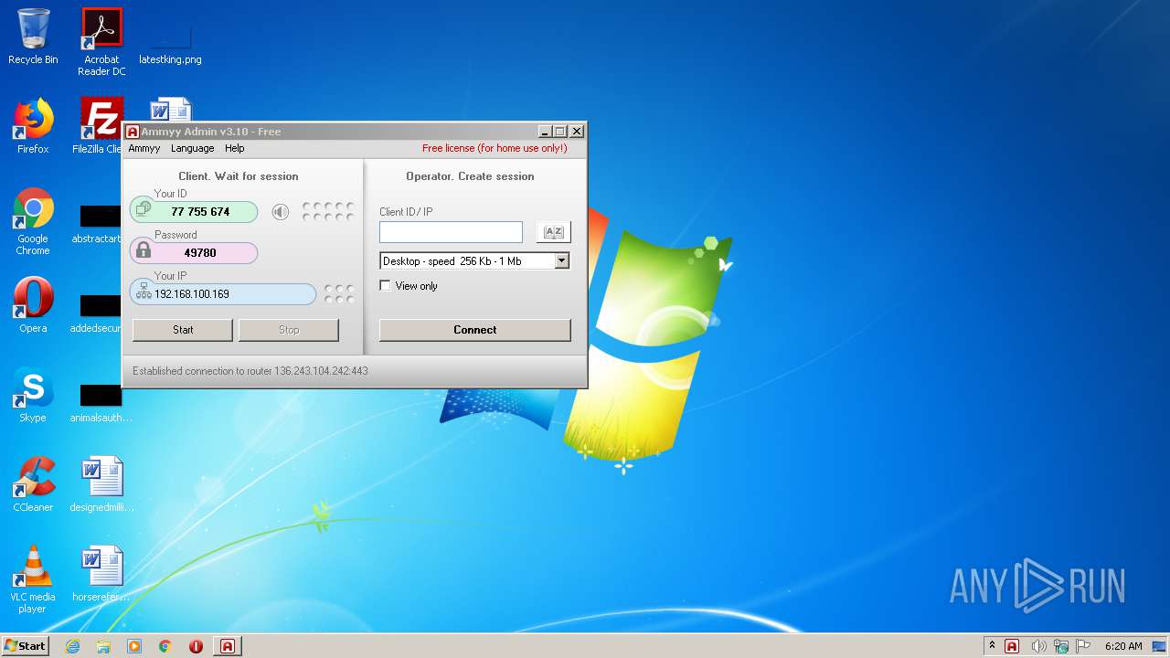Toggle the View only checkbox
The image size is (1170, 658).
pyautogui.click(x=385, y=286)
